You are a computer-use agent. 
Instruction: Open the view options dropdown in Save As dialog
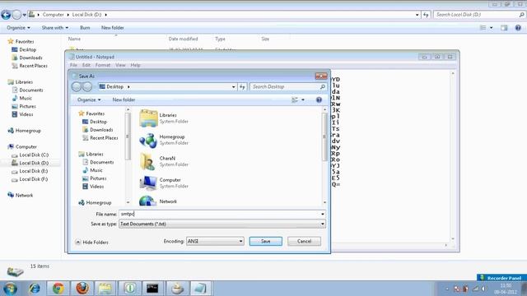303,99
